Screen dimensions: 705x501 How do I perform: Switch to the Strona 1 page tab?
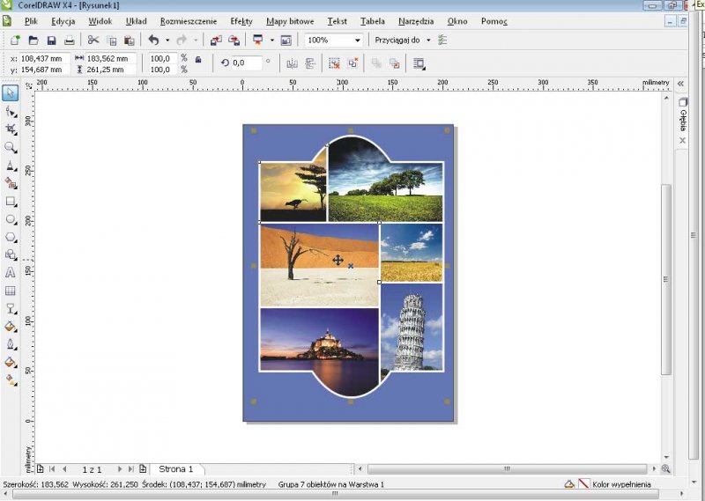point(175,469)
